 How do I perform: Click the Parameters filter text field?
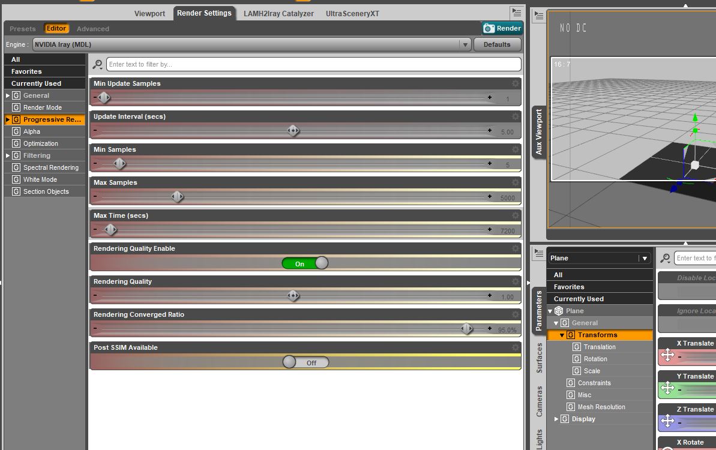tap(695, 259)
